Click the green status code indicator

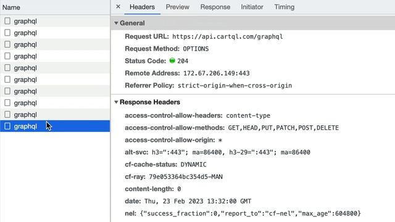click(x=172, y=60)
